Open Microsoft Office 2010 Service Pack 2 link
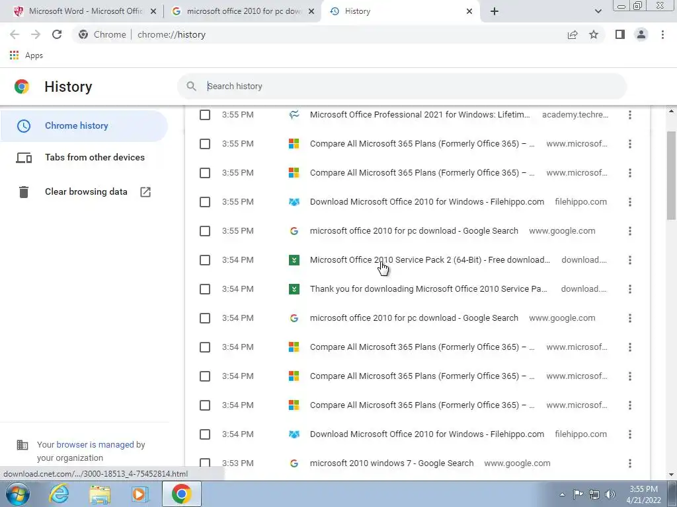 [x=430, y=260]
